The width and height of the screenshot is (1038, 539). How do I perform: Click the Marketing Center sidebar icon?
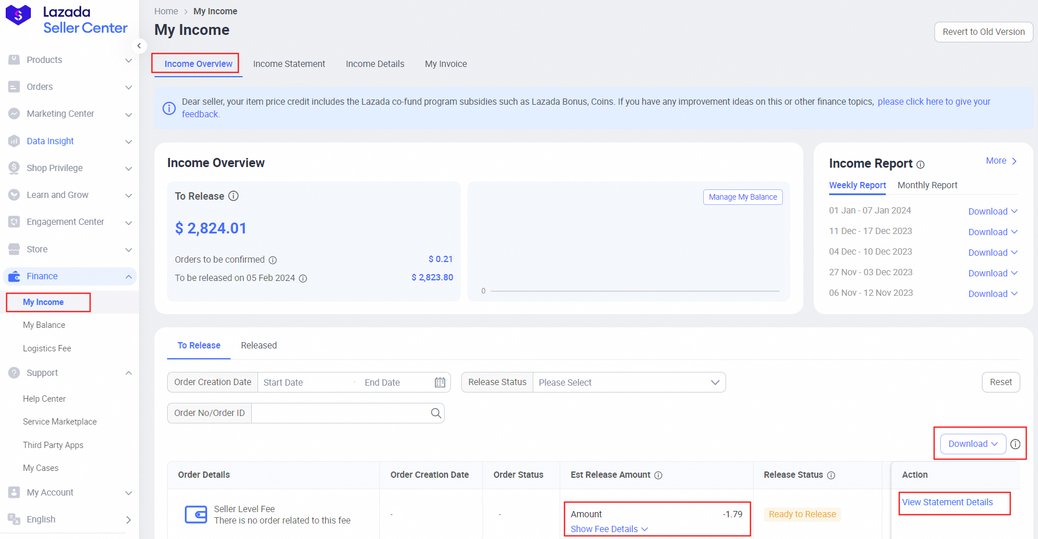(x=14, y=113)
